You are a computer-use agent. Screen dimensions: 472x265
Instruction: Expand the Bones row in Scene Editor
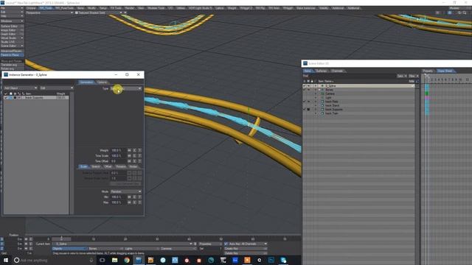(x=319, y=90)
